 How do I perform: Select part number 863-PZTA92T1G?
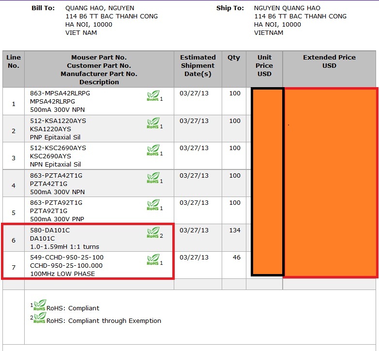pos(56,202)
